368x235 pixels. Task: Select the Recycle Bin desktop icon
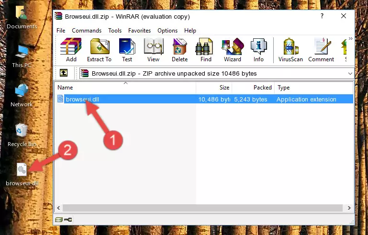[x=22, y=135]
